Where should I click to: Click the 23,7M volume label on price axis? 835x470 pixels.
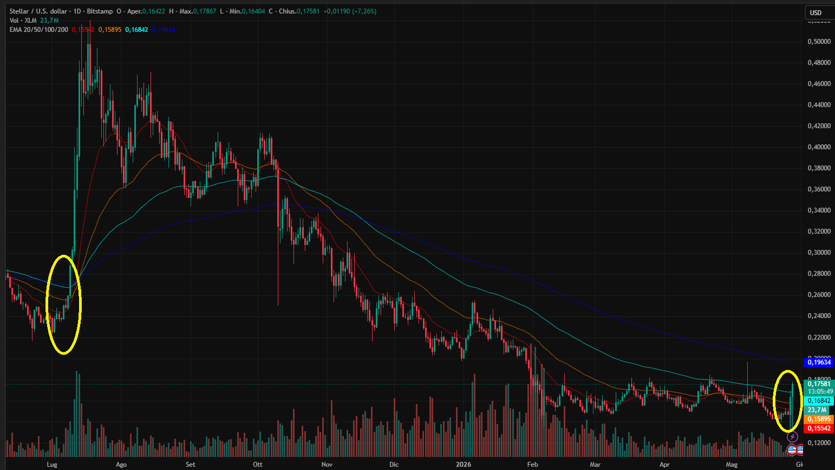click(817, 410)
